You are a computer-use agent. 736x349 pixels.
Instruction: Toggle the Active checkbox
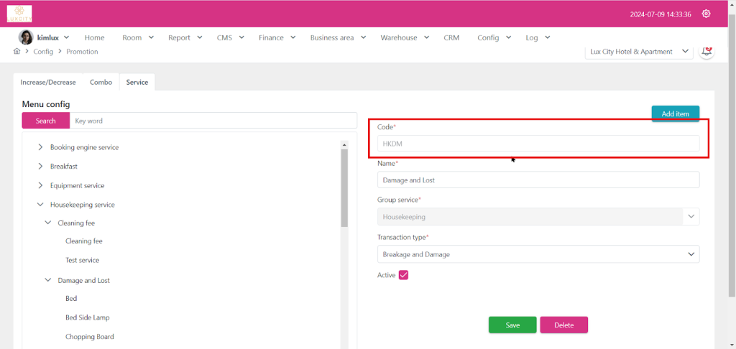403,275
